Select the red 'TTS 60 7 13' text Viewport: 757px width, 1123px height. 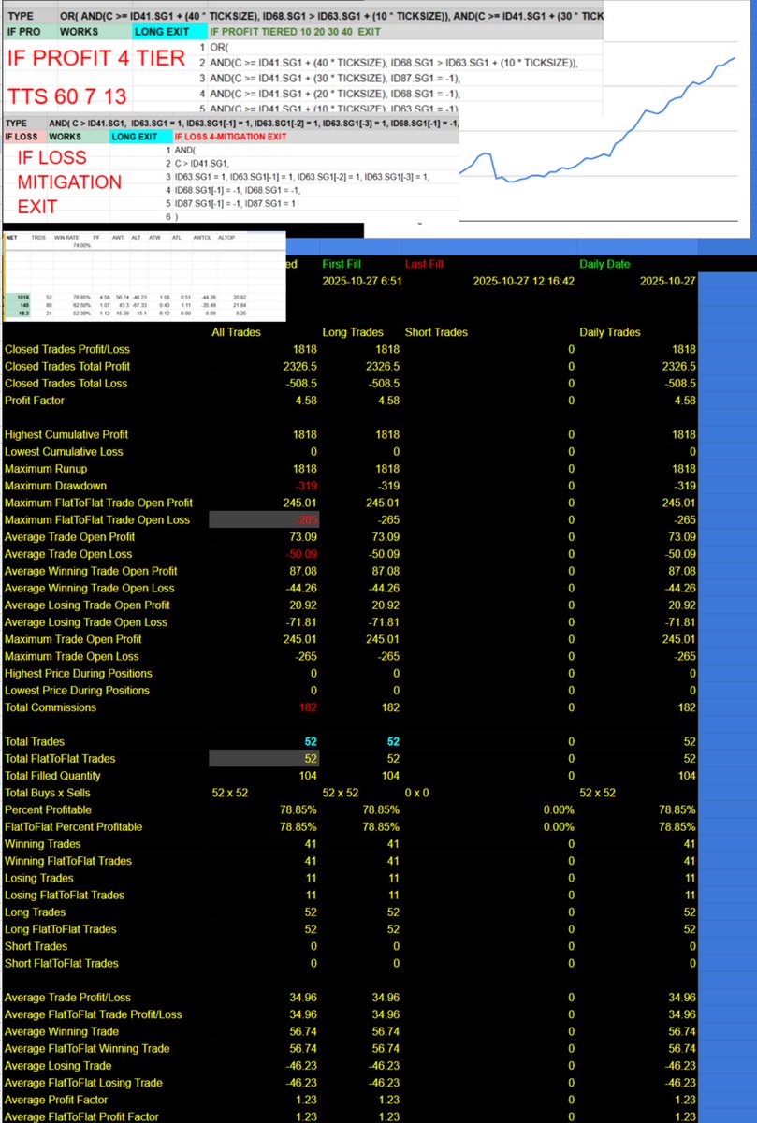pyautogui.click(x=68, y=95)
